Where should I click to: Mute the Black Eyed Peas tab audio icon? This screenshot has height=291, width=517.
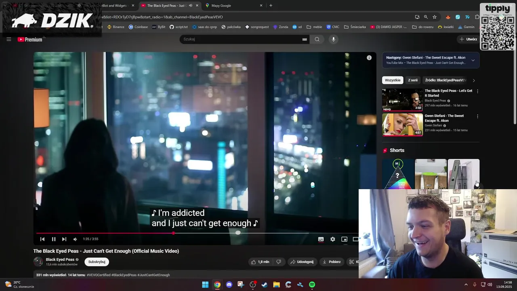tap(190, 6)
